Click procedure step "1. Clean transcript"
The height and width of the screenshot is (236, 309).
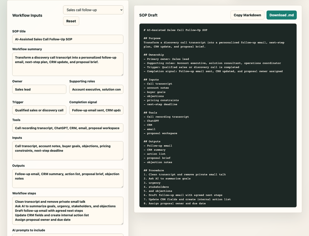185,175
